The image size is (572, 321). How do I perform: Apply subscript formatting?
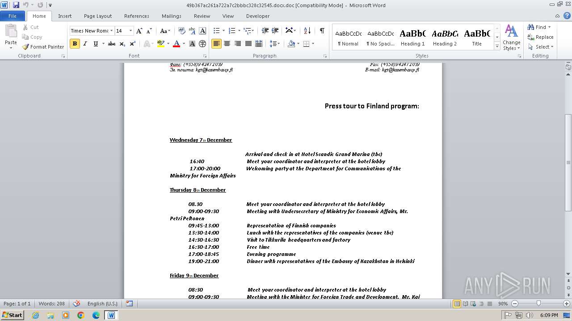pyautogui.click(x=122, y=44)
